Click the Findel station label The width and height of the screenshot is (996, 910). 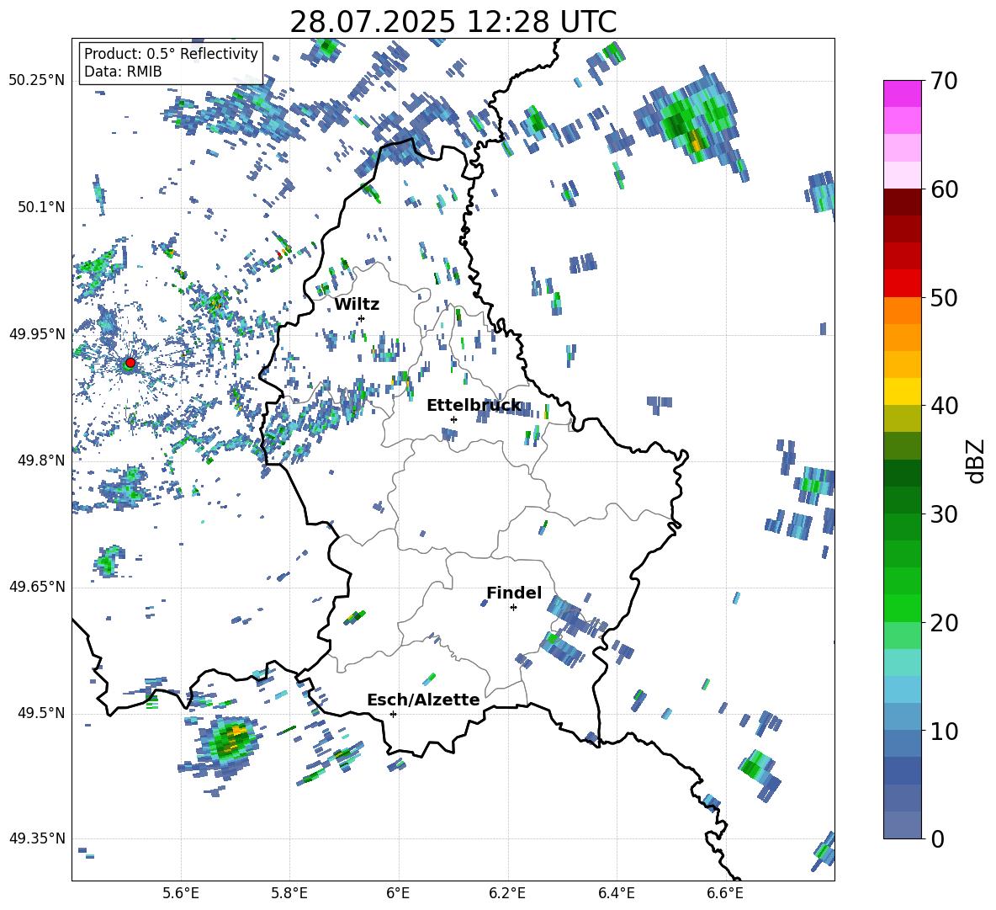(514, 593)
